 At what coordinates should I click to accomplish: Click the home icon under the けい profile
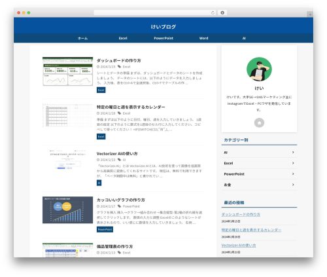click(x=259, y=122)
